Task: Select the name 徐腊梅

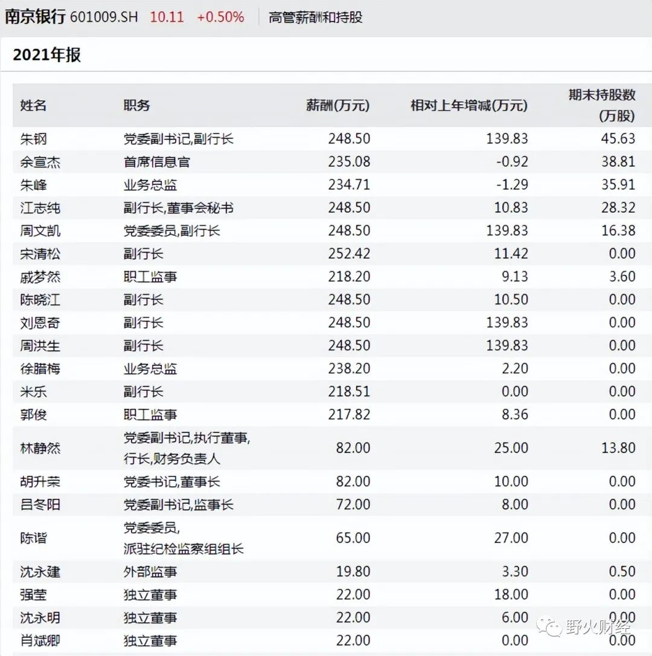Action: coord(40,369)
